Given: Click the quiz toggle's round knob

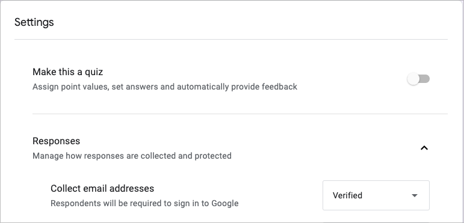Looking at the screenshot, I should [413, 79].
